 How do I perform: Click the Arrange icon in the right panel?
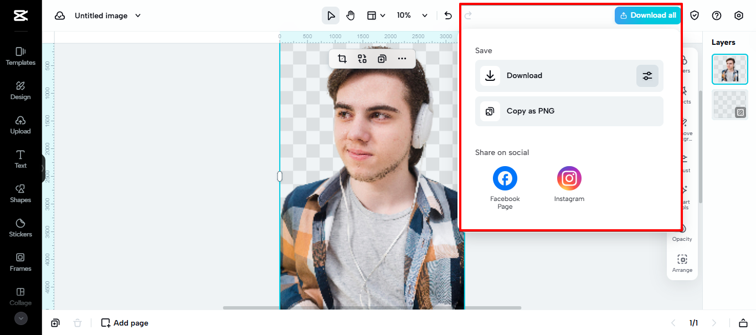tap(682, 262)
